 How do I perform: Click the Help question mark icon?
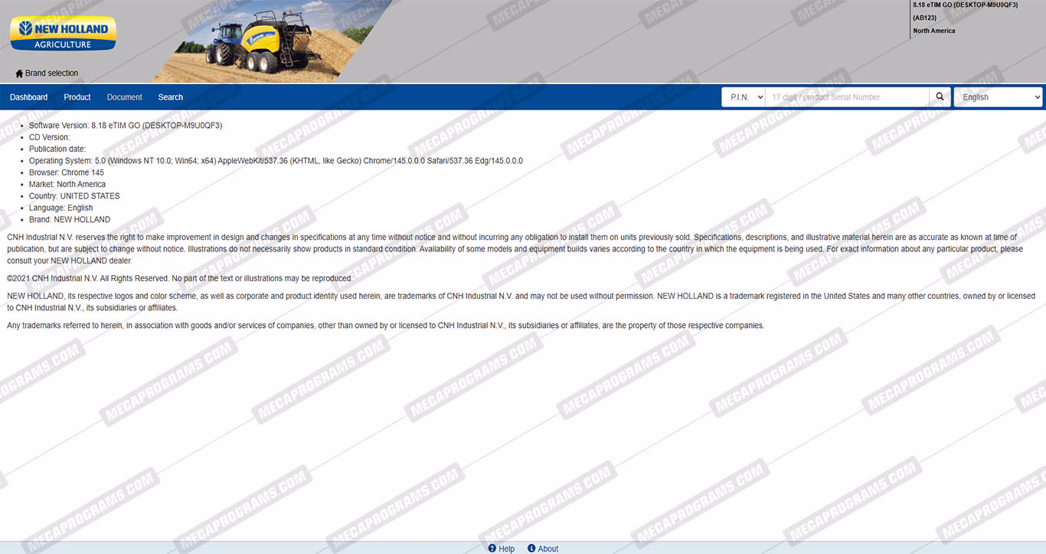tap(492, 549)
